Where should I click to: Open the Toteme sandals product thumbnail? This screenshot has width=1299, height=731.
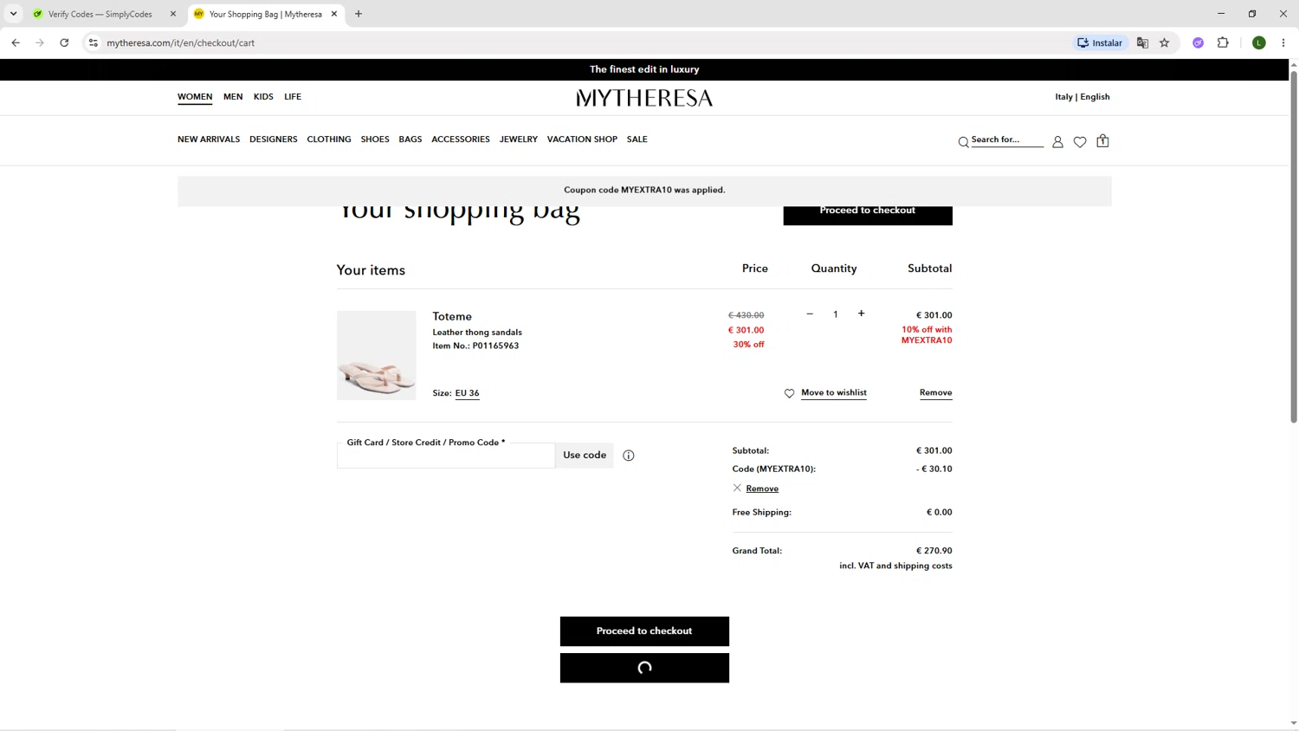pos(377,355)
